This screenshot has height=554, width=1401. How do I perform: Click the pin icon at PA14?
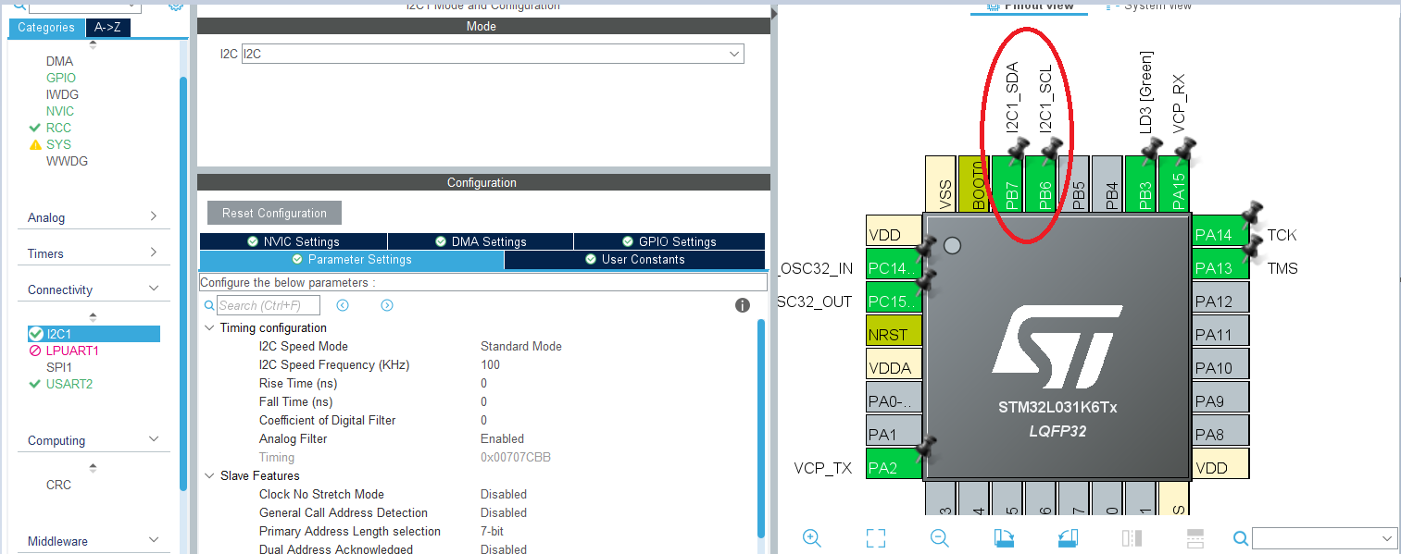1252,215
